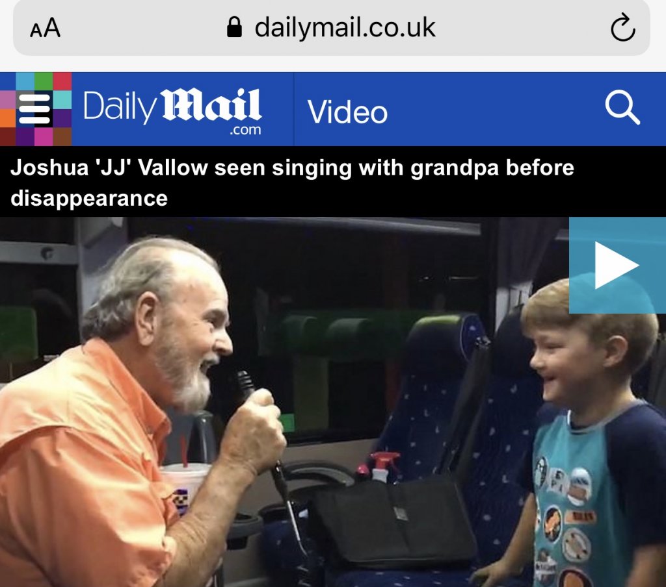The height and width of the screenshot is (587, 666).
Task: Open the magnifier search icon
Action: (x=622, y=107)
